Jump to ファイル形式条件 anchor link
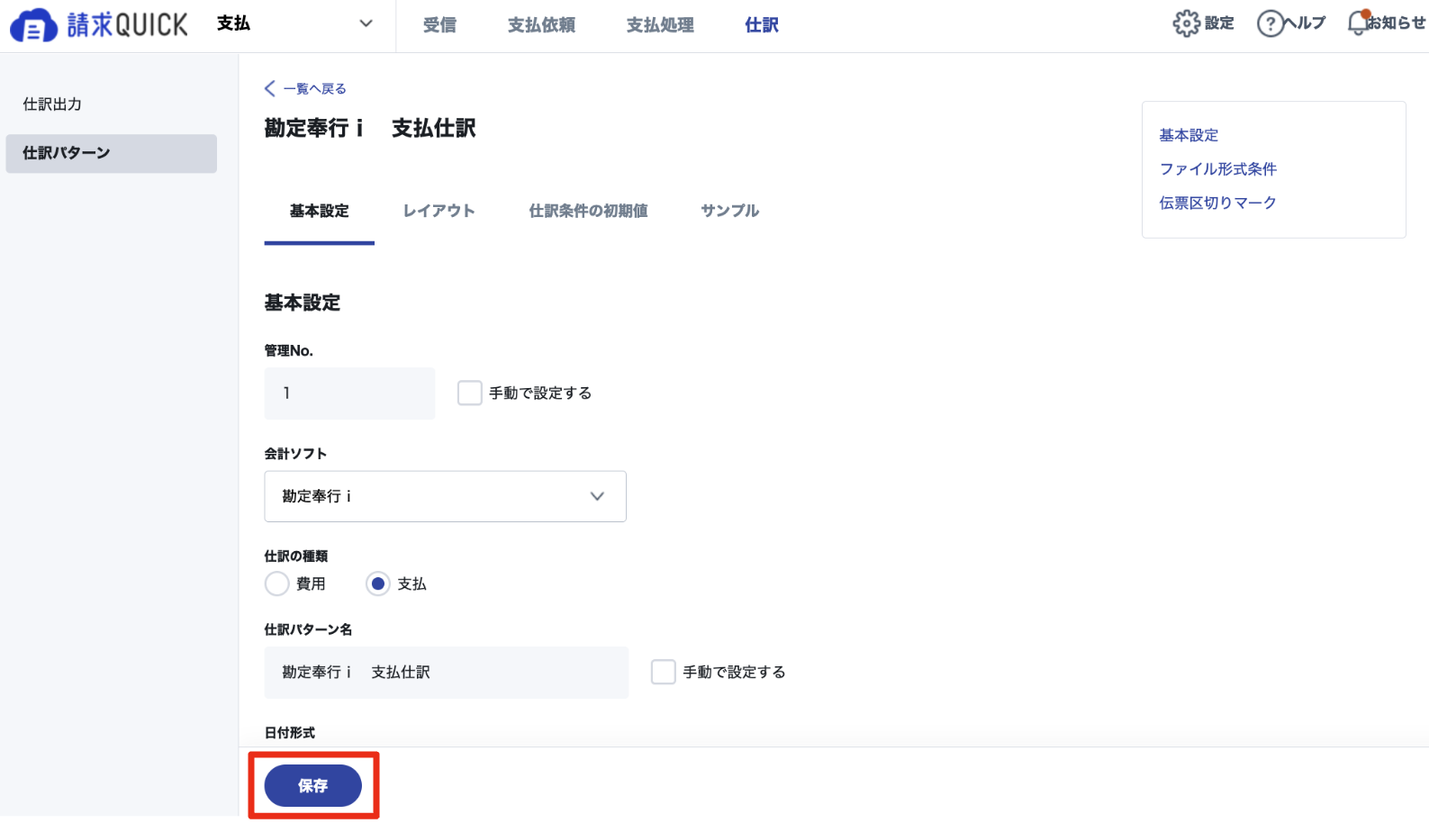 1217,169
